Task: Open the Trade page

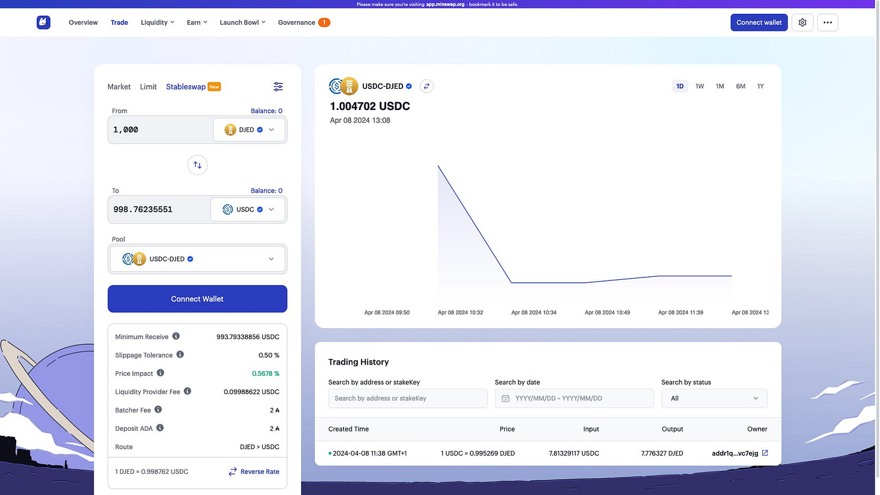Action: tap(119, 22)
